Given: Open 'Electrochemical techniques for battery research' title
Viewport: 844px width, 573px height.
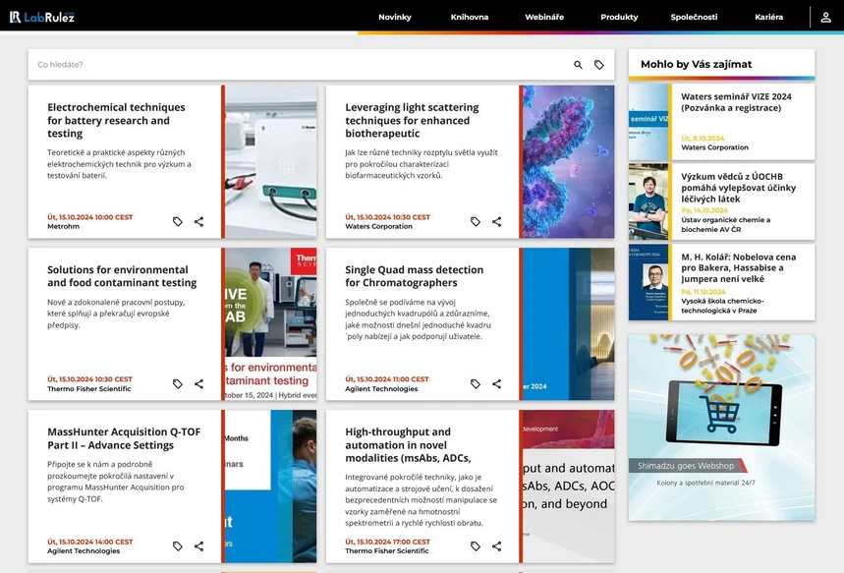Looking at the screenshot, I should coord(116,120).
